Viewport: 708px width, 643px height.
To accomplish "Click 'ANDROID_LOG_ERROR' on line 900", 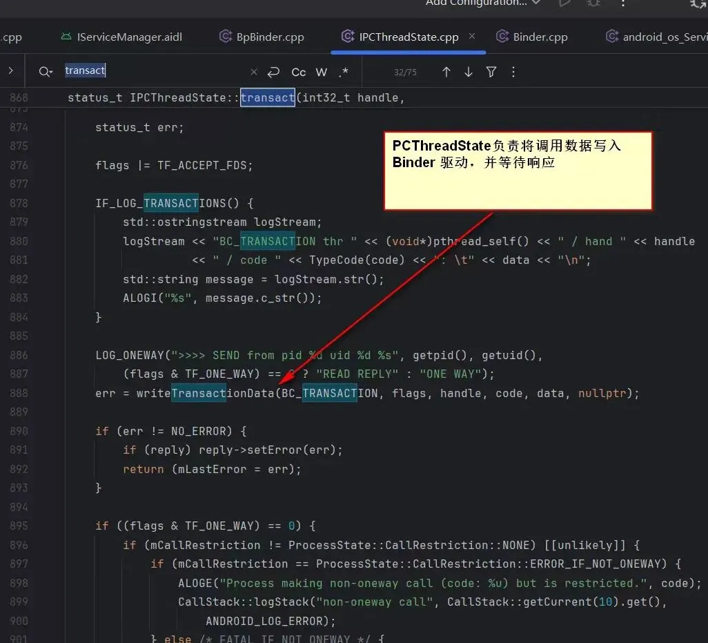I will pos(264,621).
